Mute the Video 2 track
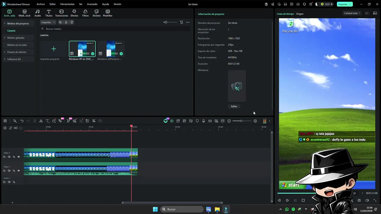The image size is (381, 214). (9, 157)
